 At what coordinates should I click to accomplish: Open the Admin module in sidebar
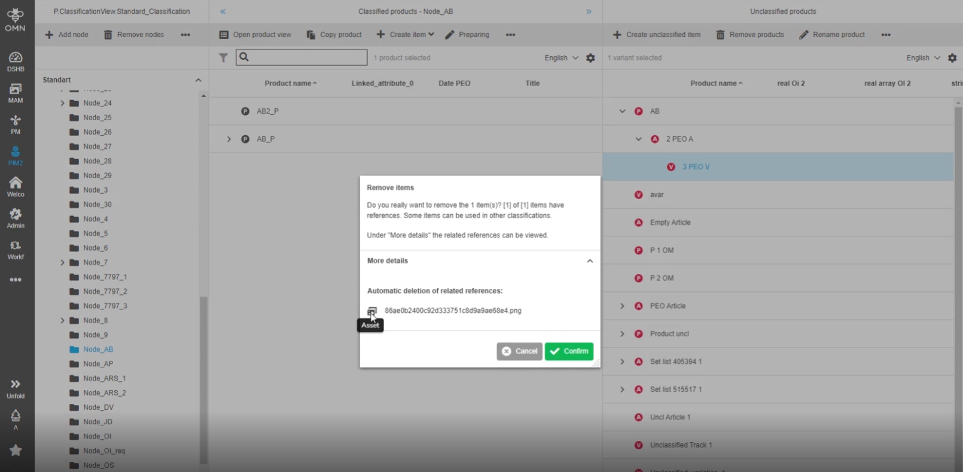[16, 218]
